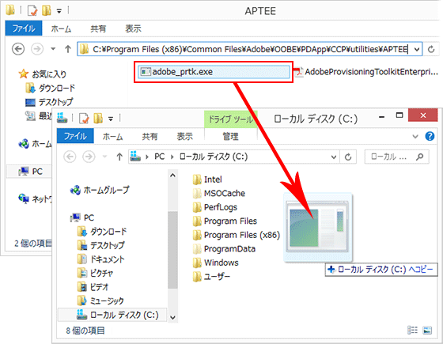Open ホーム tab in APTEE window
This screenshot has width=443, height=344.
click(61, 28)
